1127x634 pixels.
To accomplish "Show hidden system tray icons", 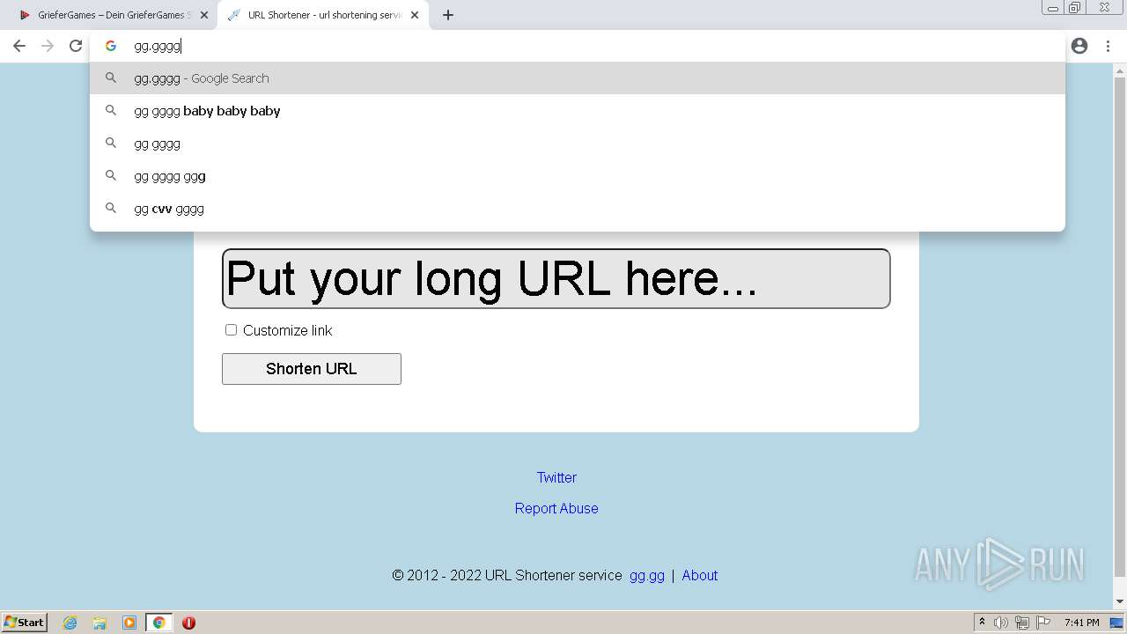I will coord(982,623).
